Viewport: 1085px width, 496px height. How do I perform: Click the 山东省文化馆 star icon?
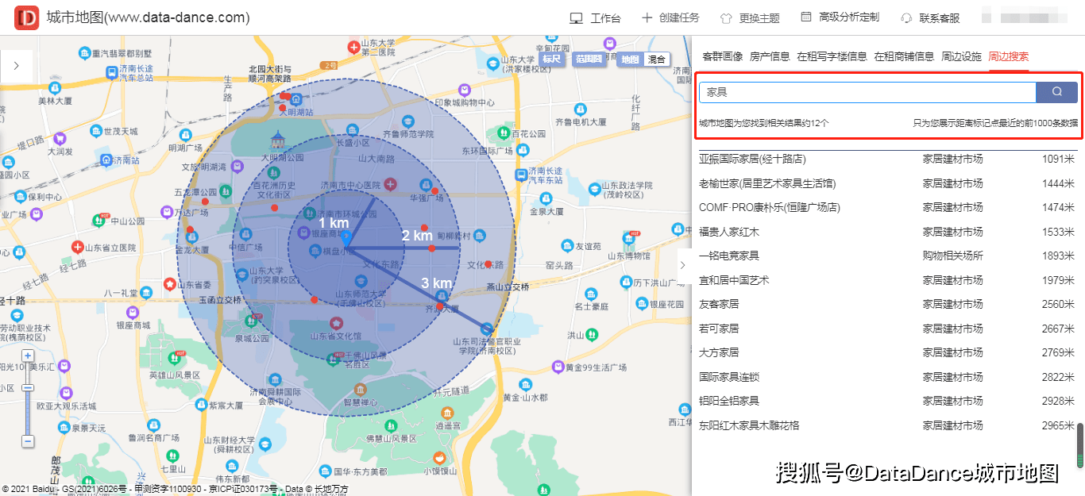point(337,324)
